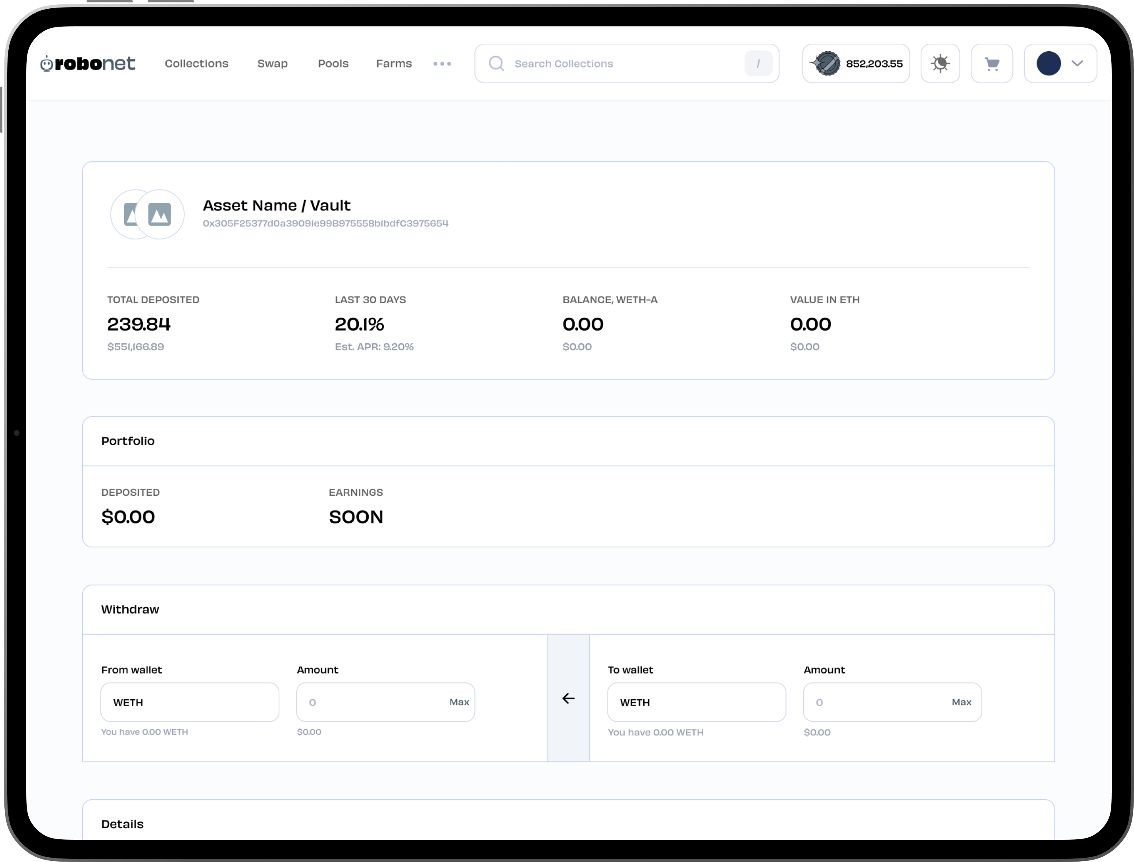This screenshot has width=1134, height=862.
Task: Open the To wallet WETH selector
Action: click(696, 702)
